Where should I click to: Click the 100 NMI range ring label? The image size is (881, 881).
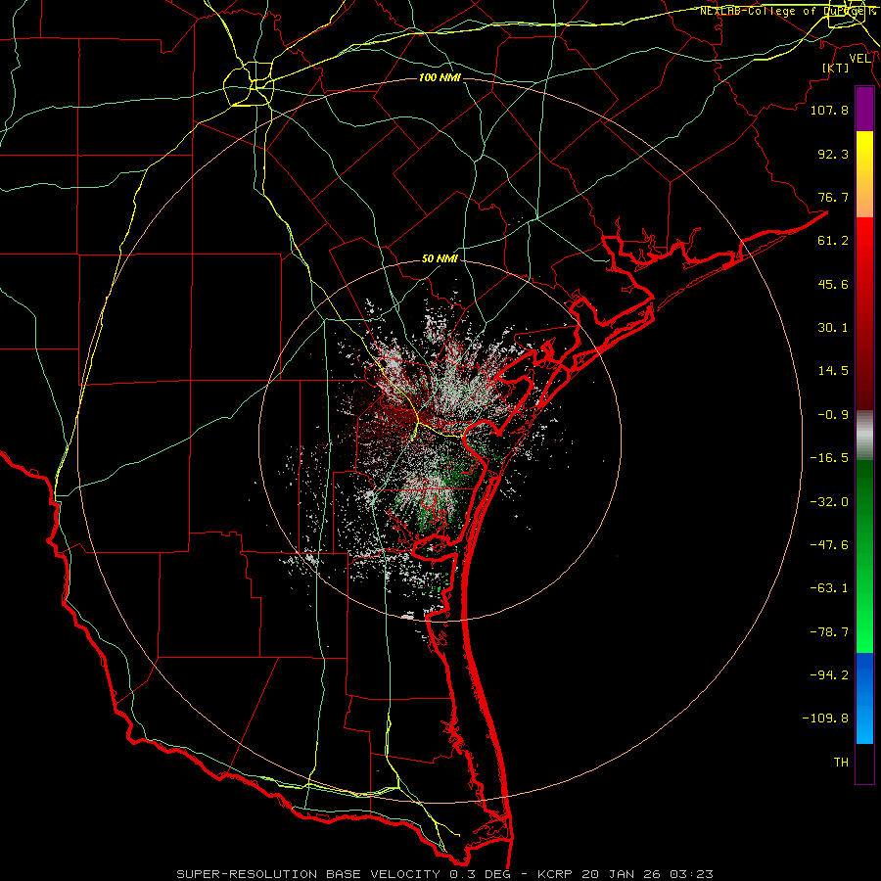[440, 77]
